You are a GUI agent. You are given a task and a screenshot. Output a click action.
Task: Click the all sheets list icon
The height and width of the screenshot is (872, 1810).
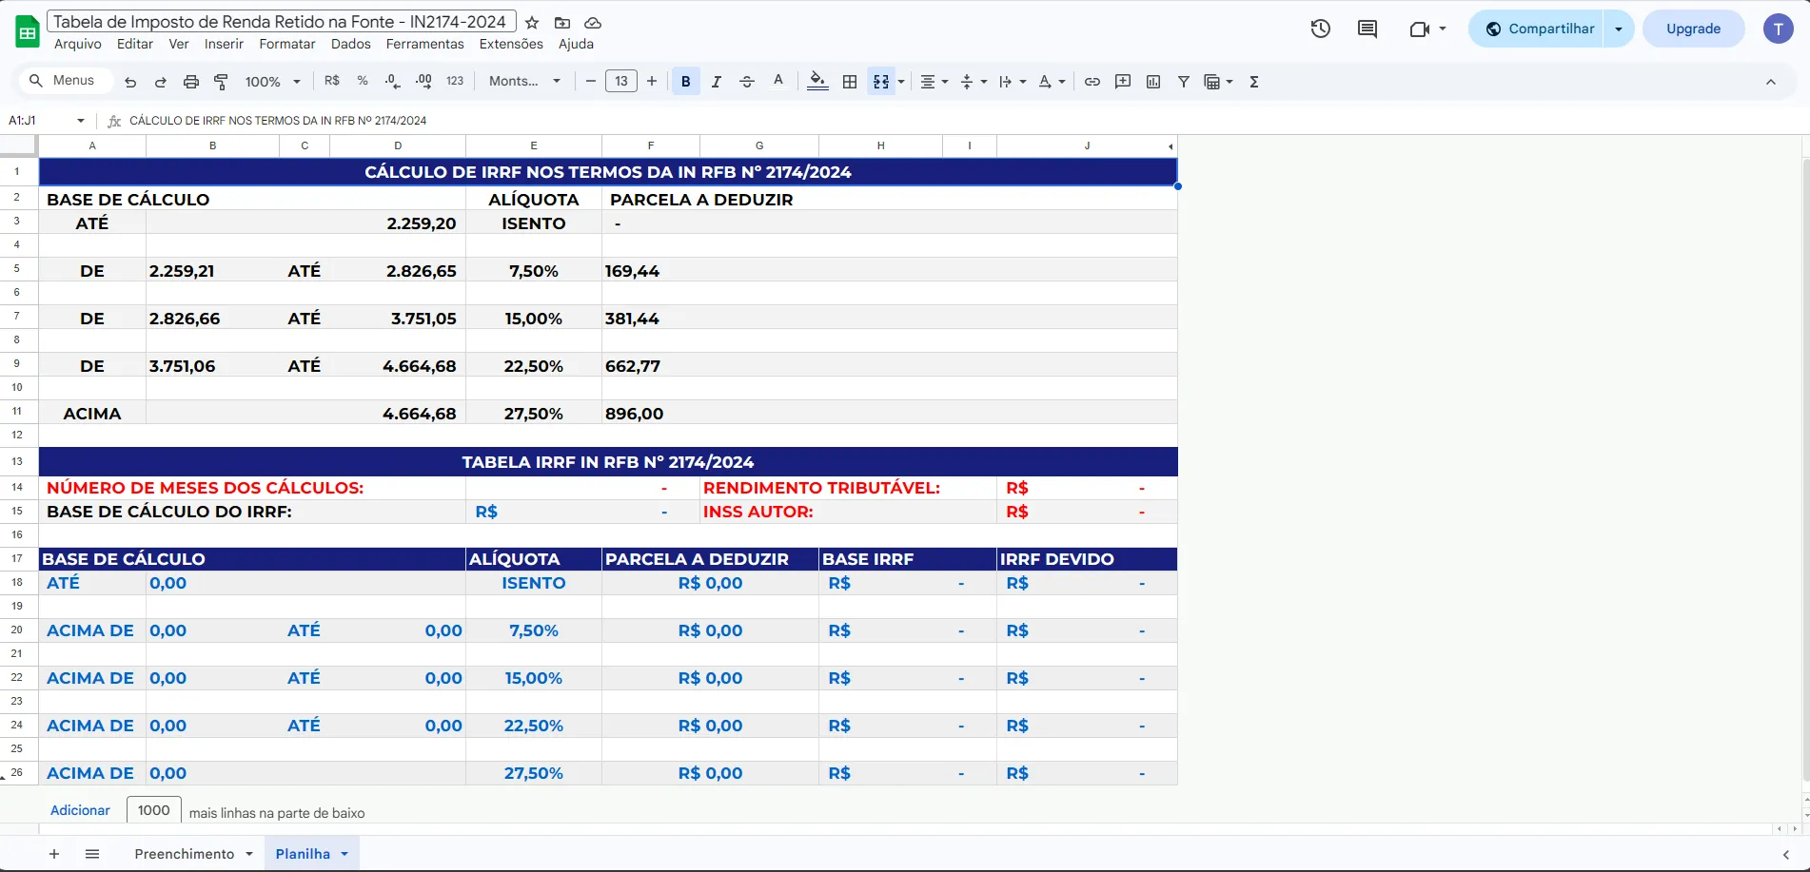pos(92,854)
